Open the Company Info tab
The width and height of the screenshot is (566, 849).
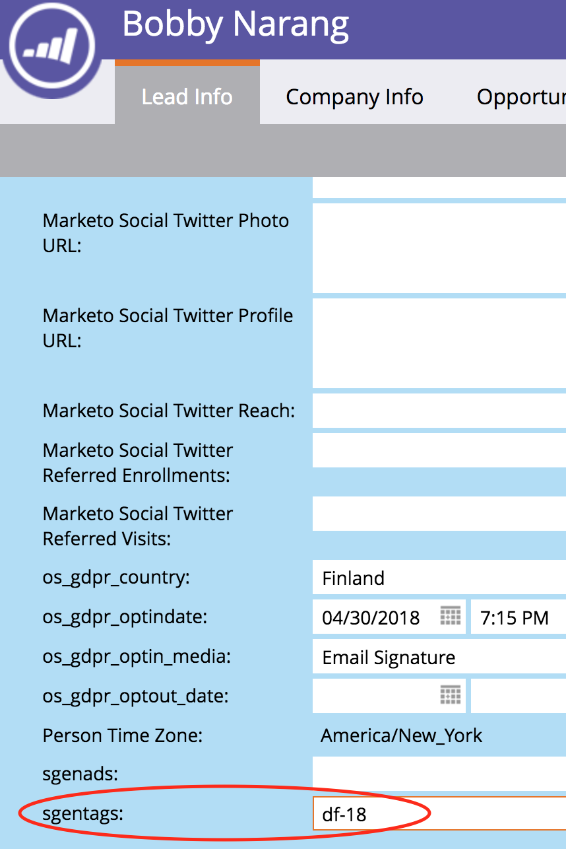click(x=354, y=96)
